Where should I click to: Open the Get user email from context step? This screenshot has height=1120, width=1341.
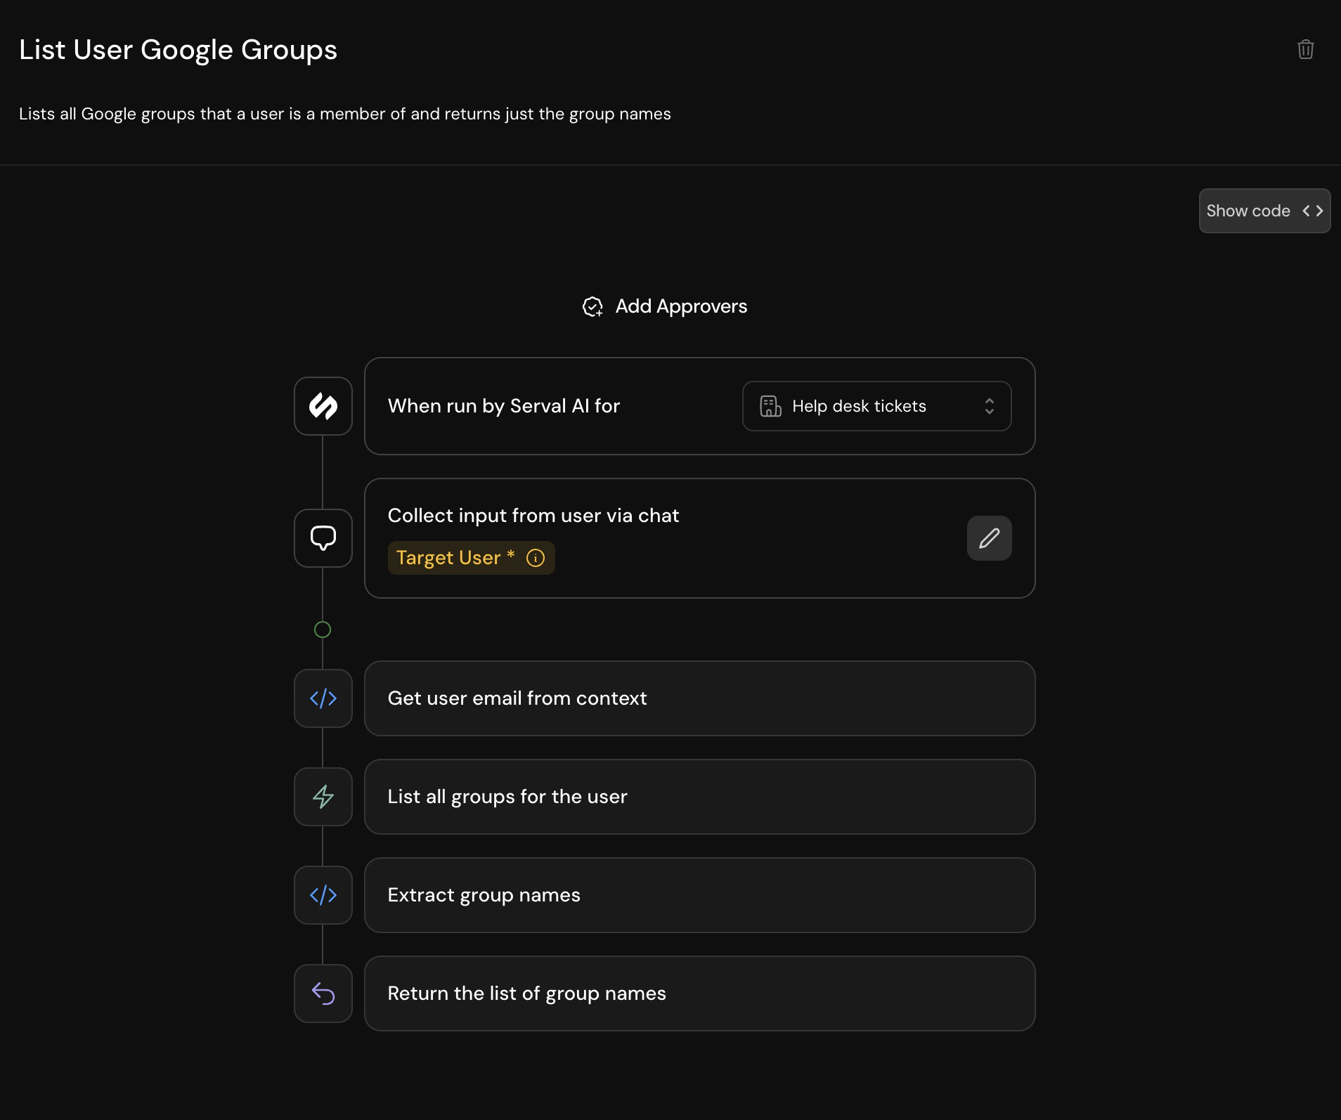[699, 698]
